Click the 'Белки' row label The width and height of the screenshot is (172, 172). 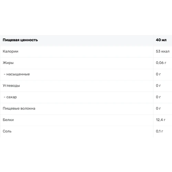(x=8, y=120)
